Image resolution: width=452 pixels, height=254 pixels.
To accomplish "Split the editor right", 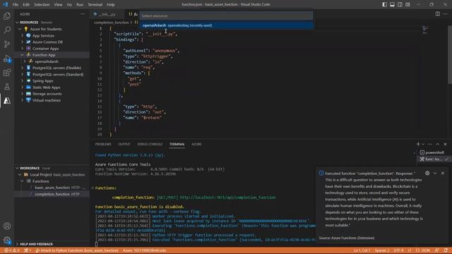I will click(x=438, y=14).
